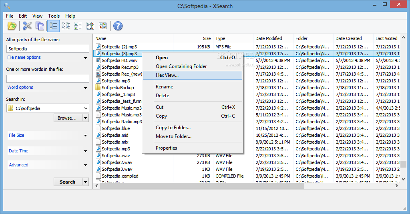Select Softpedia.mix file row
Image resolution: width=410 pixels, height=214 pixels.
point(115,142)
